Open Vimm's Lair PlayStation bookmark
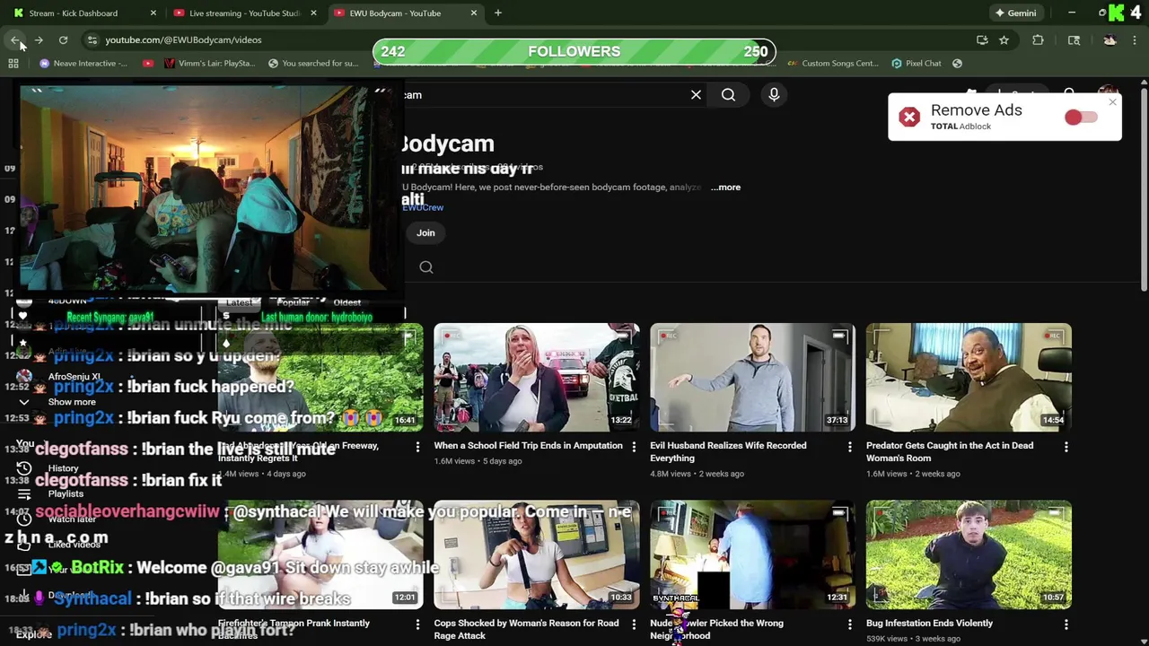The width and height of the screenshot is (1149, 646). pos(208,63)
